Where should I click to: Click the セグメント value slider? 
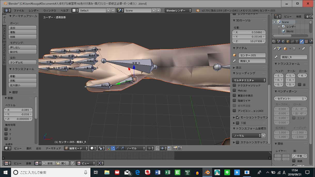click(290, 99)
